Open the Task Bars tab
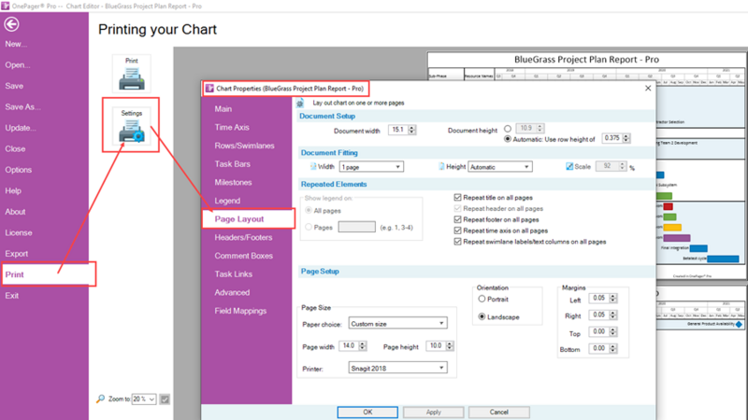This screenshot has width=748, height=420. [x=232, y=164]
